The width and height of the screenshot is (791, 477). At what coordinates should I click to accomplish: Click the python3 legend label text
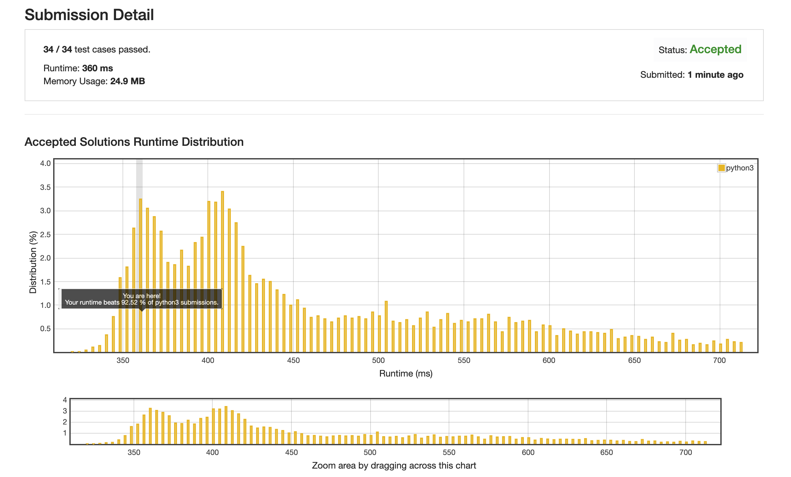pos(740,168)
